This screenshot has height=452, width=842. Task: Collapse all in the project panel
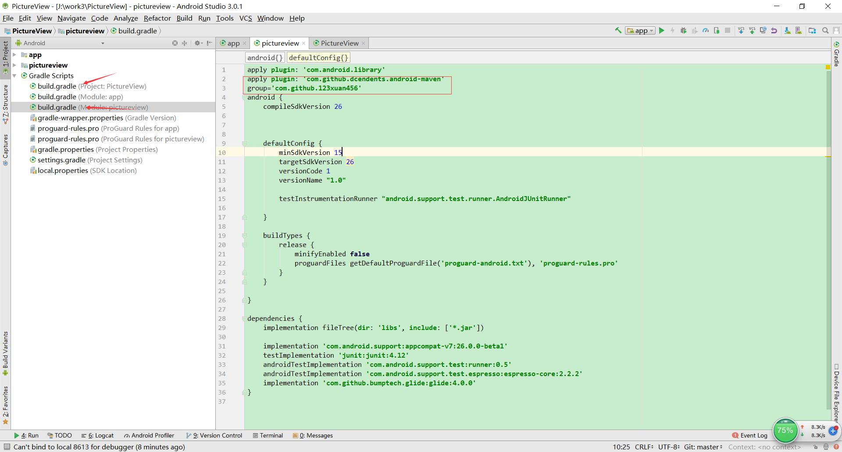point(185,43)
